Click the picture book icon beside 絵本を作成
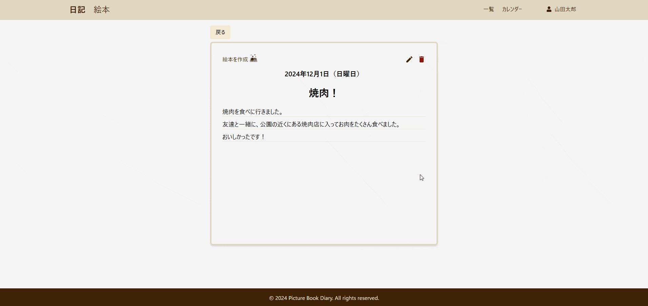 [254, 58]
